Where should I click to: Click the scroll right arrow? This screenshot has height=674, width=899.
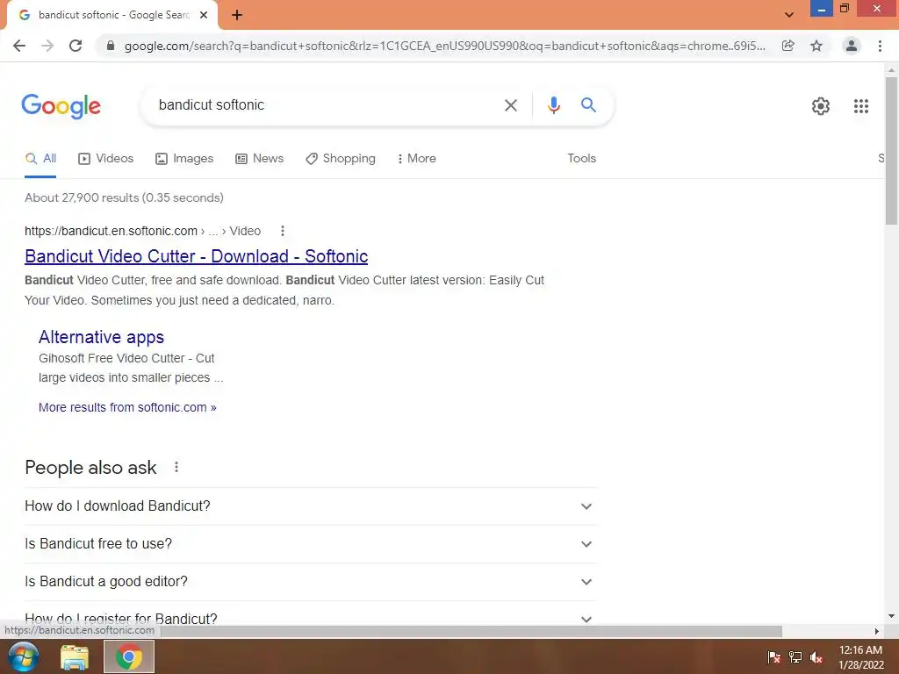tap(877, 631)
